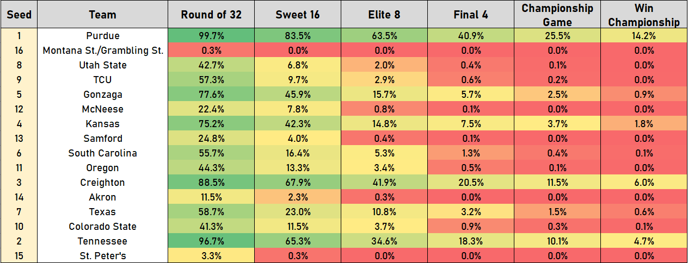688x263 pixels.
Task: Click the Purdue team name cell
Action: (102, 36)
